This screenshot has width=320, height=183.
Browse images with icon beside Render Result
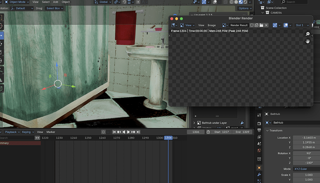tap(225, 25)
